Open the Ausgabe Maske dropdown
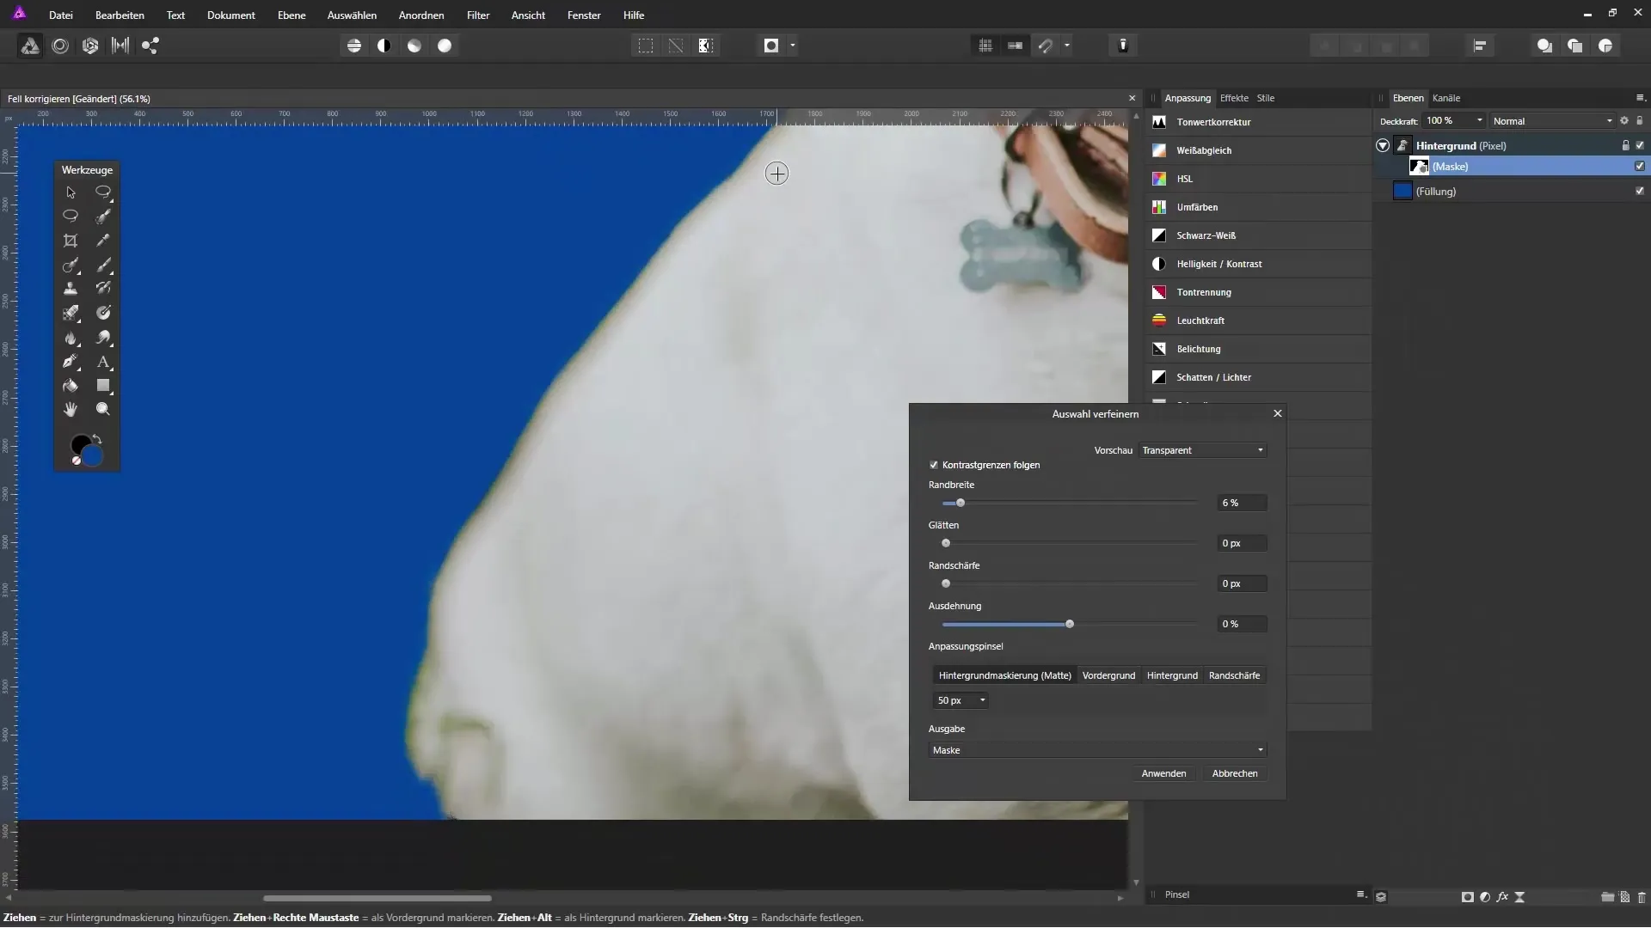The height and width of the screenshot is (928, 1651). 1098,750
